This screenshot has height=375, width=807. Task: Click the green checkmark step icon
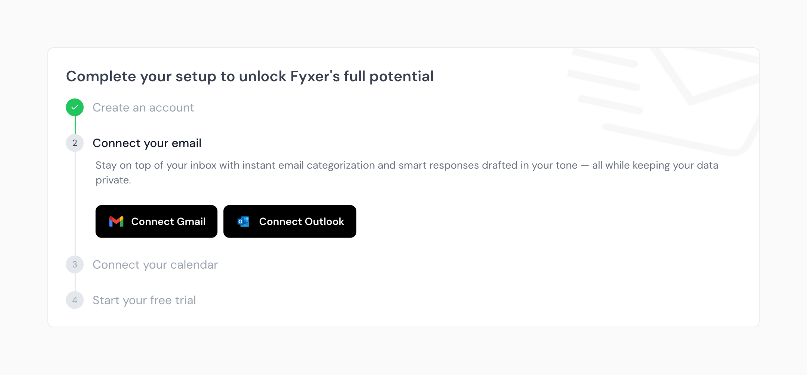(75, 107)
